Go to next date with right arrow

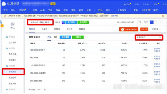point(161,22)
